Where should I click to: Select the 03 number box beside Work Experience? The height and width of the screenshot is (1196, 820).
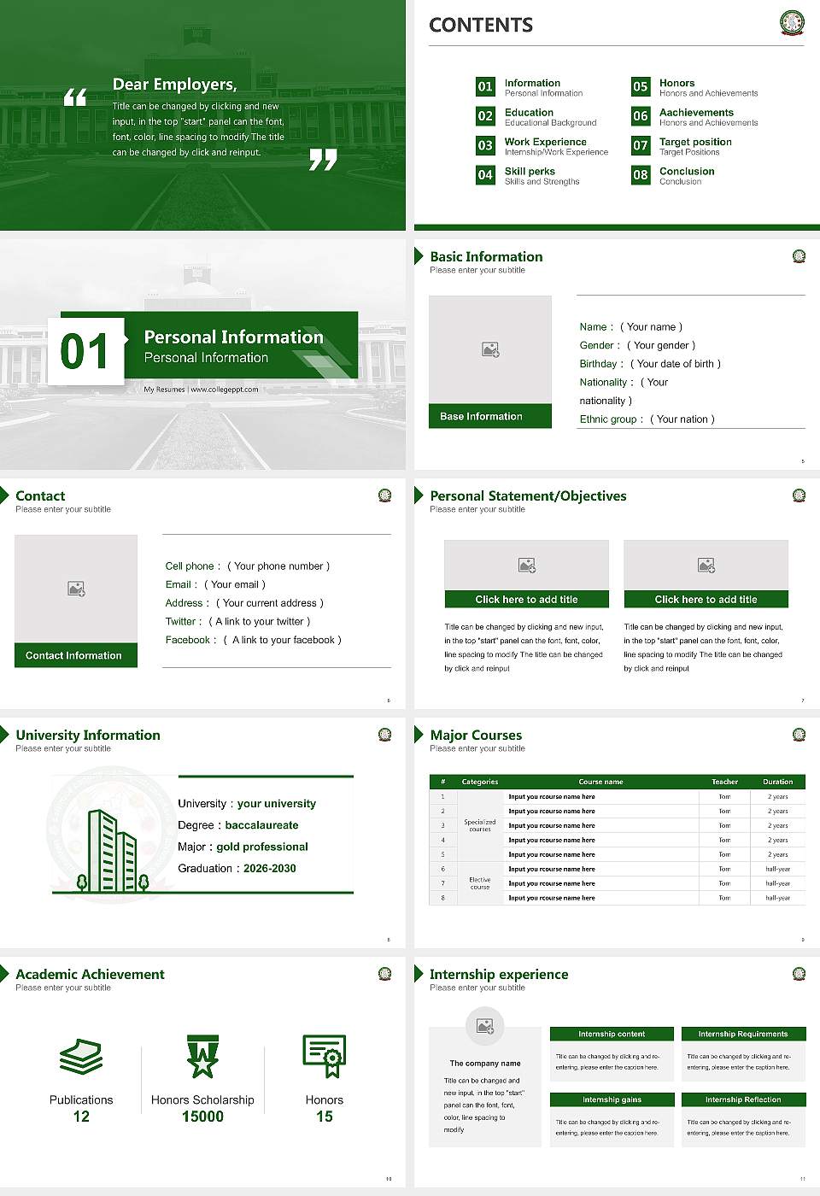[x=485, y=145]
